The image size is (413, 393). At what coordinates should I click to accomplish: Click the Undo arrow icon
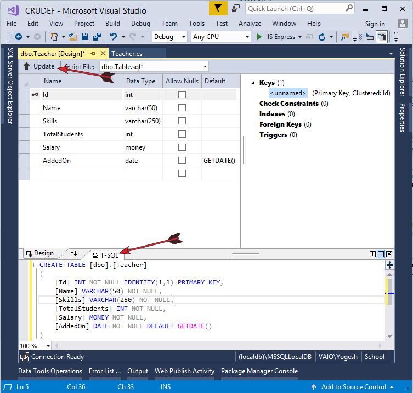click(113, 37)
